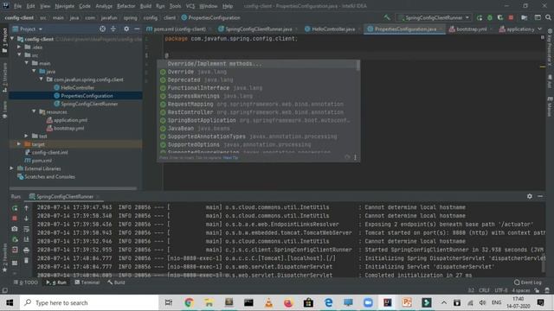Open the VCS menu

pyautogui.click(x=190, y=6)
